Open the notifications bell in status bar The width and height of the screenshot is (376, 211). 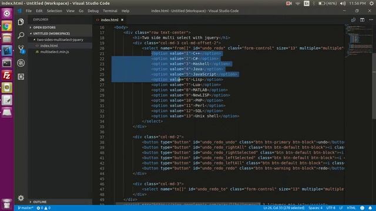click(370, 208)
